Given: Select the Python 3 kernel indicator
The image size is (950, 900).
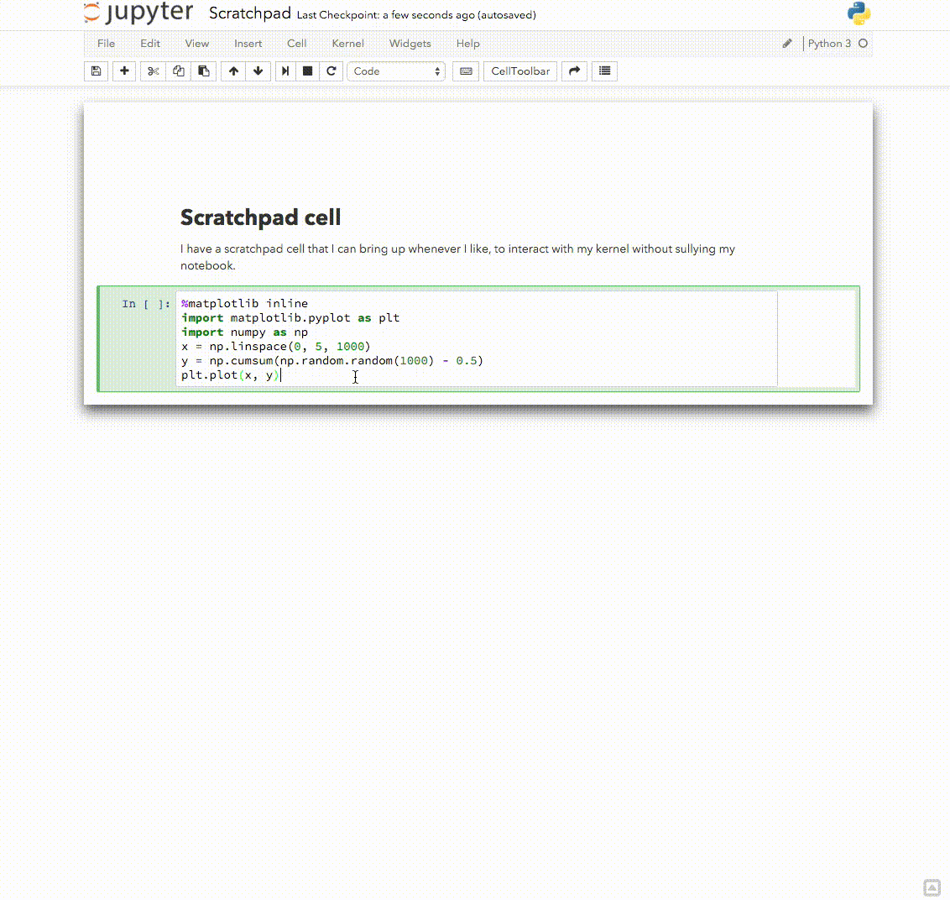Looking at the screenshot, I should pyautogui.click(x=830, y=43).
